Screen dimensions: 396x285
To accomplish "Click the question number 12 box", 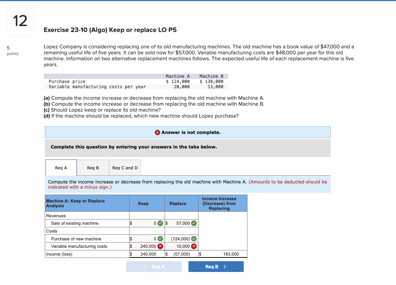I will tap(21, 20).
